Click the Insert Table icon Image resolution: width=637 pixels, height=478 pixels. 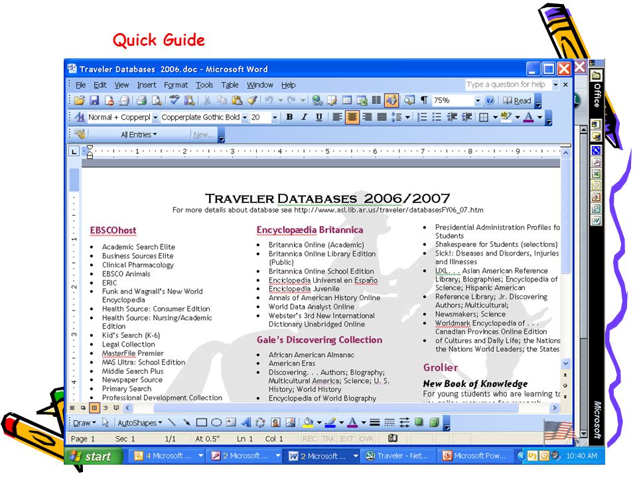coord(347,100)
